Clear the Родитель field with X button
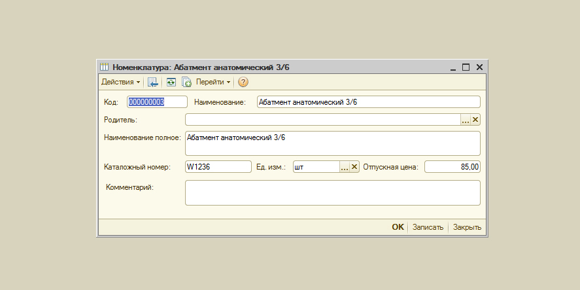The height and width of the screenshot is (290, 580). 475,120
